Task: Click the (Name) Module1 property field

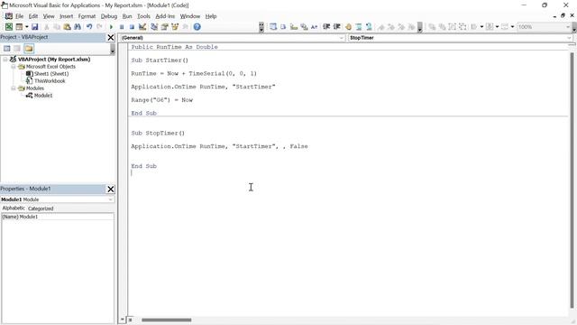Action: coord(58,217)
